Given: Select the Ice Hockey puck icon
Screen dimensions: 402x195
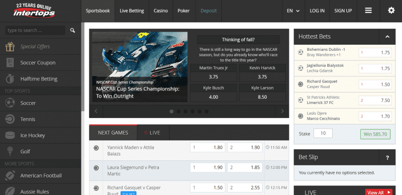Looking at the screenshot, I should click(x=10, y=135).
